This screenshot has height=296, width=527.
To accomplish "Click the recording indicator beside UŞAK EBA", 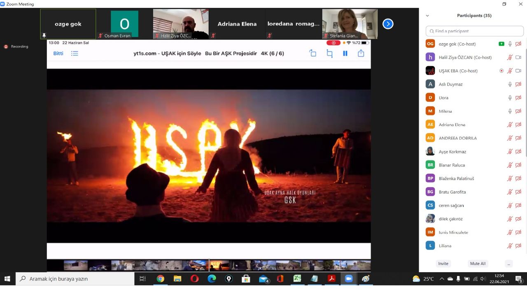I will tap(501, 71).
